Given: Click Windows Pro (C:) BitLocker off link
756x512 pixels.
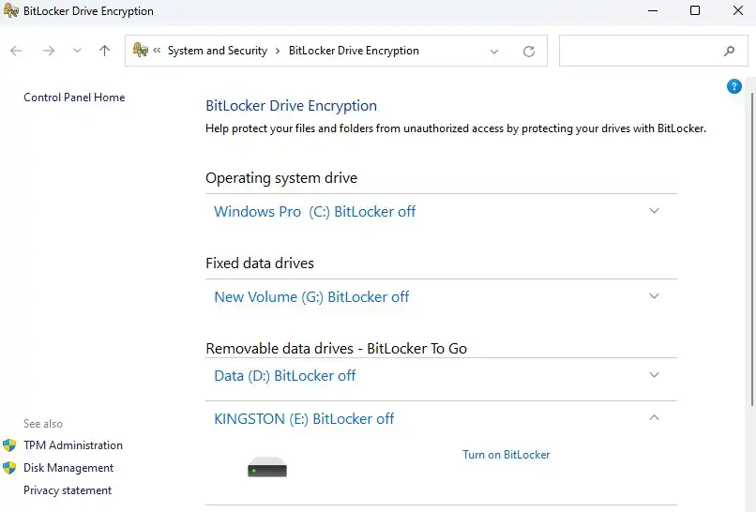Looking at the screenshot, I should 315,212.
